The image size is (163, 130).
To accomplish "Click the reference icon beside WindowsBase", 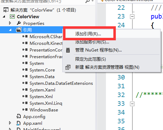I will point(25,110).
